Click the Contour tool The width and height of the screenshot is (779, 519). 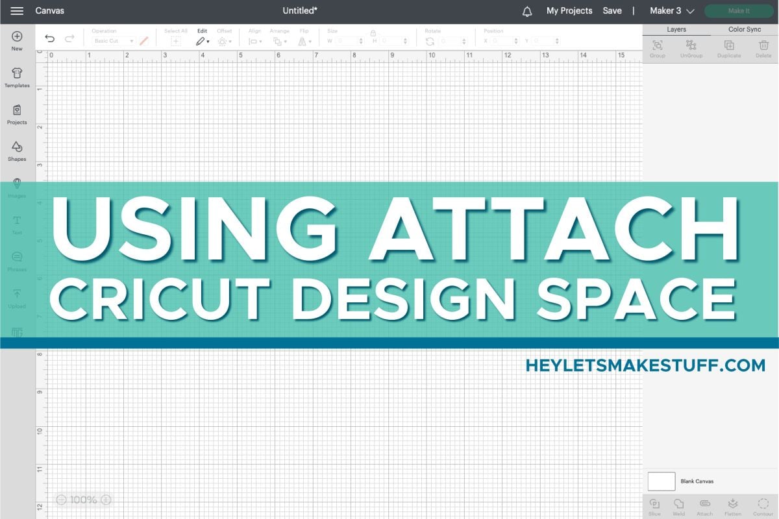763,507
